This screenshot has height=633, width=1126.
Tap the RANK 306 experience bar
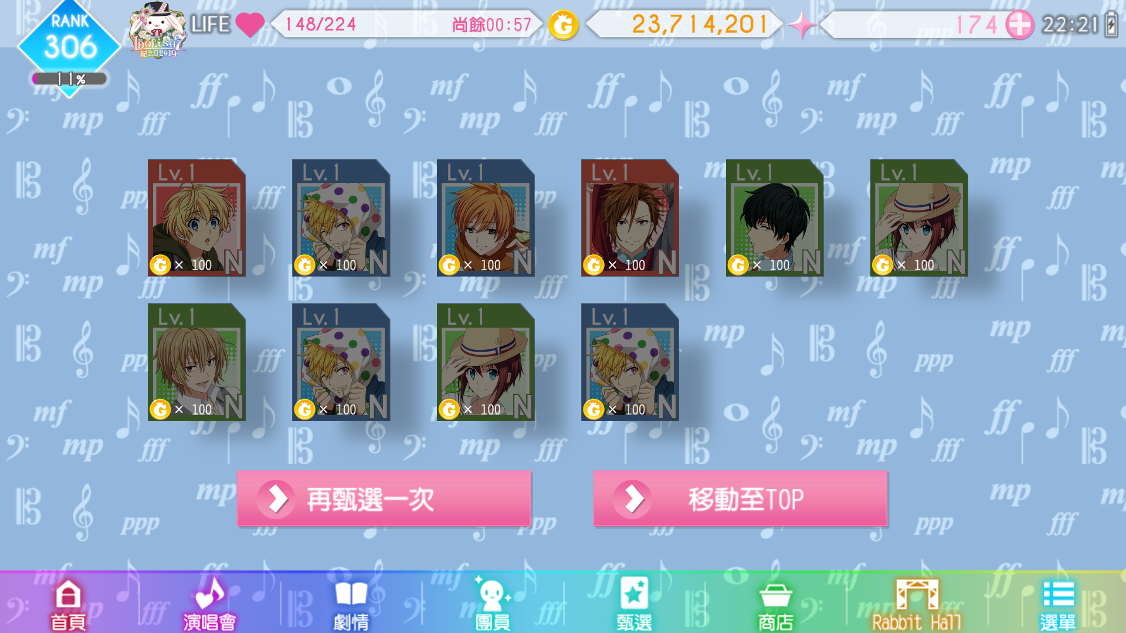69,79
